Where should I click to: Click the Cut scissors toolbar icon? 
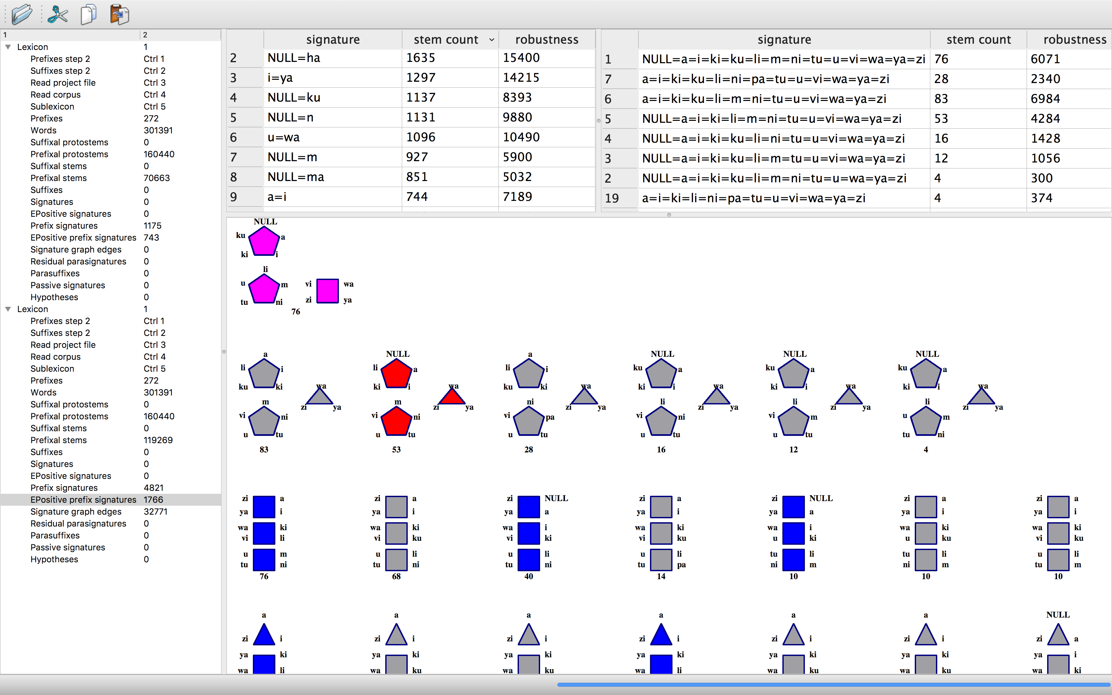point(58,14)
